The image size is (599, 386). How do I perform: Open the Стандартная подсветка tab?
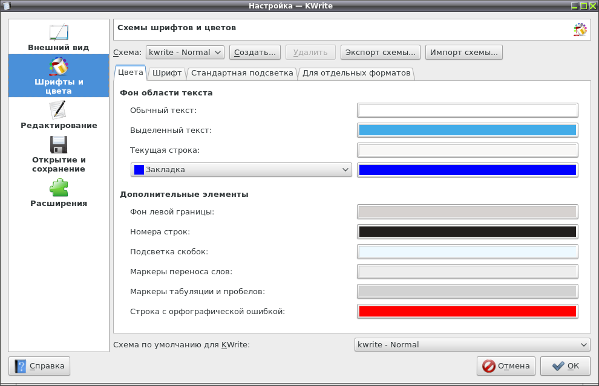click(242, 73)
